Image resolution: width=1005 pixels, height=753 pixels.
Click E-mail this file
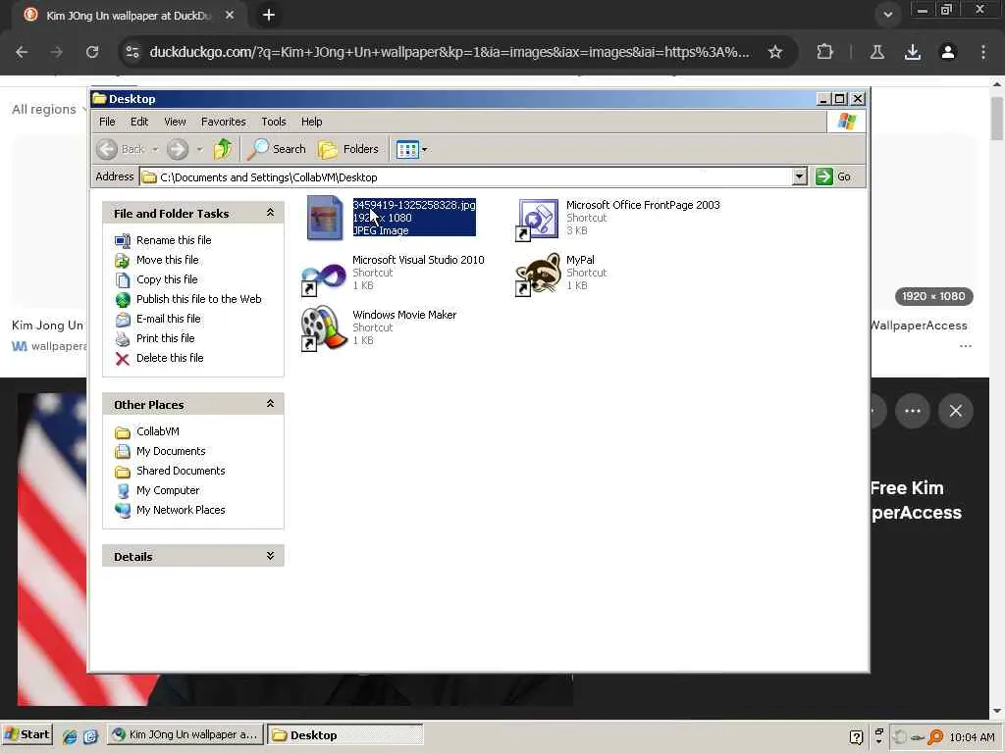tap(168, 319)
